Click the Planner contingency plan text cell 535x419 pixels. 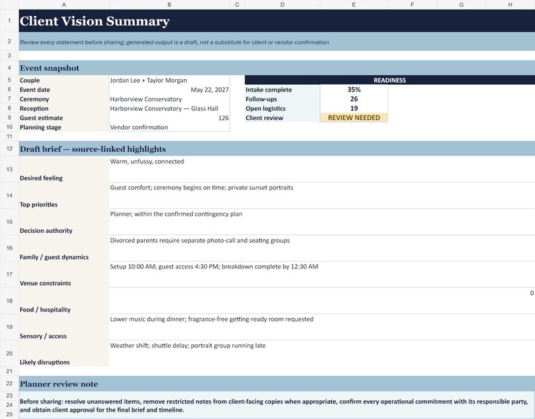[322, 222]
